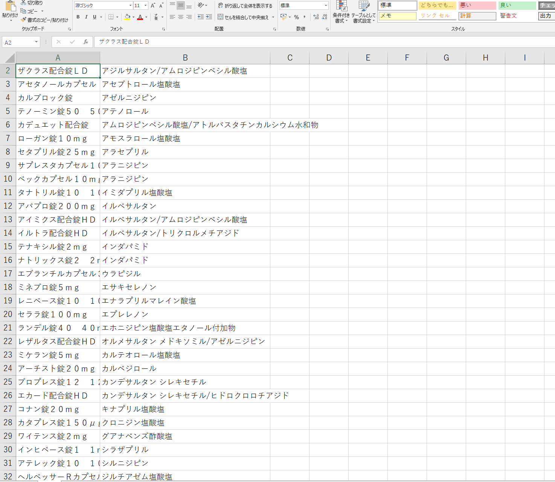Apply the 警告文 cell style

(x=517, y=16)
